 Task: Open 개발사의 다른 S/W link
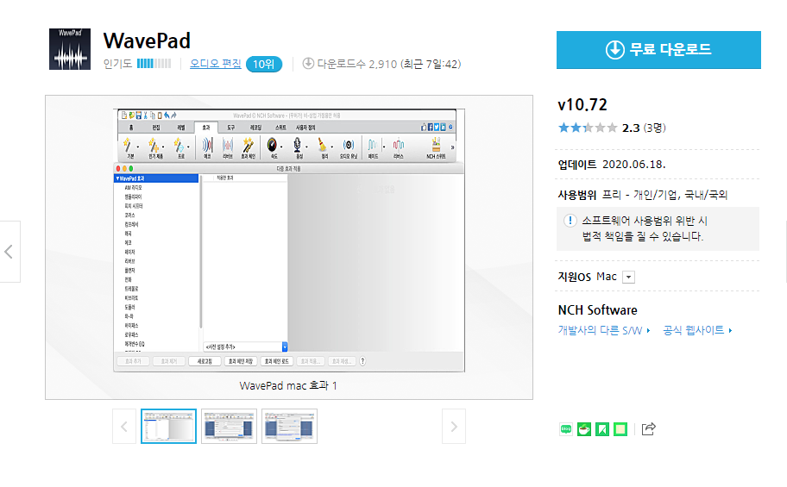[x=604, y=330]
